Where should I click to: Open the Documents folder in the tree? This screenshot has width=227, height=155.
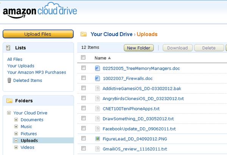point(32,120)
